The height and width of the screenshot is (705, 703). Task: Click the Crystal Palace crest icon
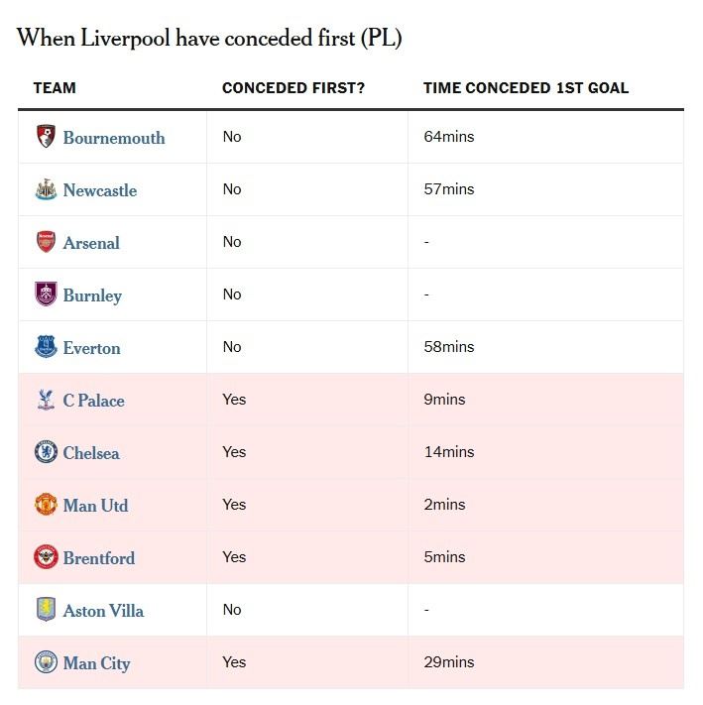pyautogui.click(x=45, y=401)
